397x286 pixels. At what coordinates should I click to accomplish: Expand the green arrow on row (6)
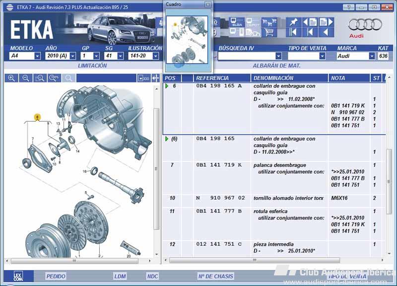point(167,139)
